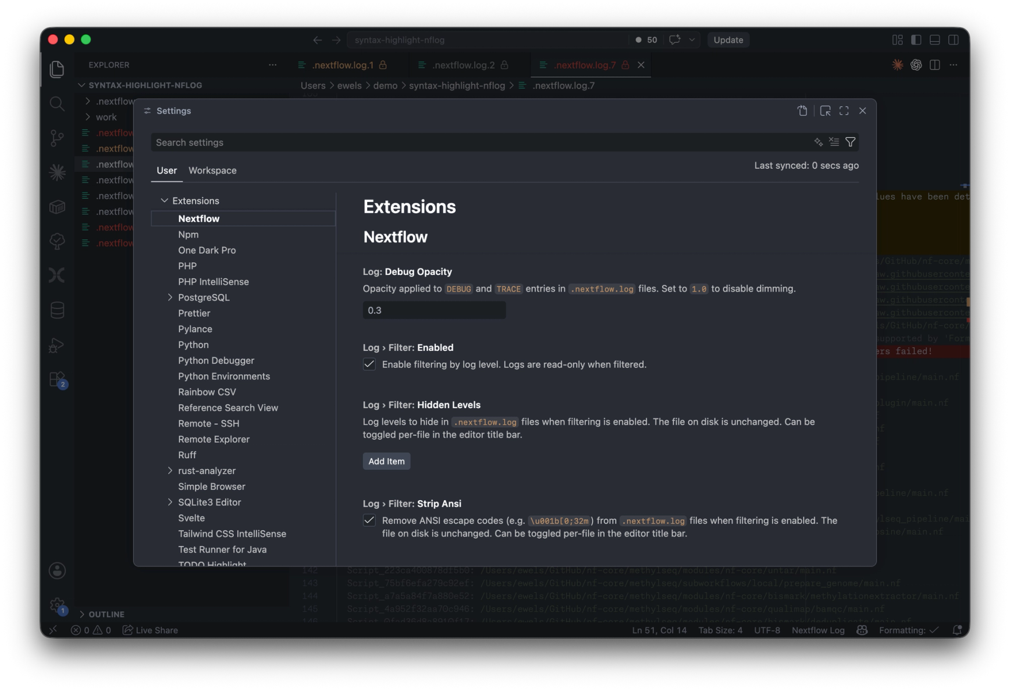Open the Explorer view in activity bar
The width and height of the screenshot is (1010, 691).
tap(56, 69)
